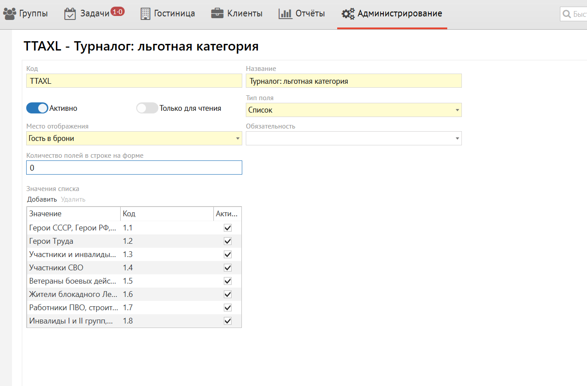Click the red Tasks counter badge

click(118, 12)
